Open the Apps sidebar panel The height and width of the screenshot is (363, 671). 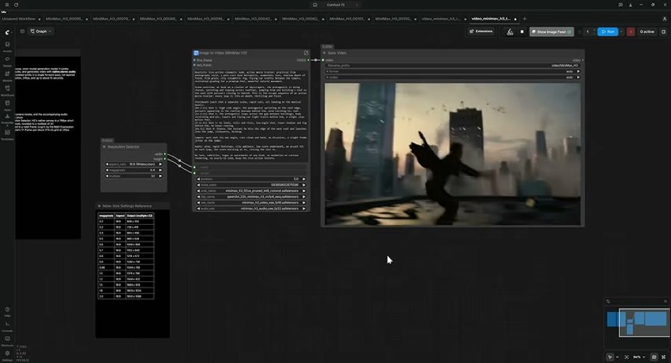point(7,105)
